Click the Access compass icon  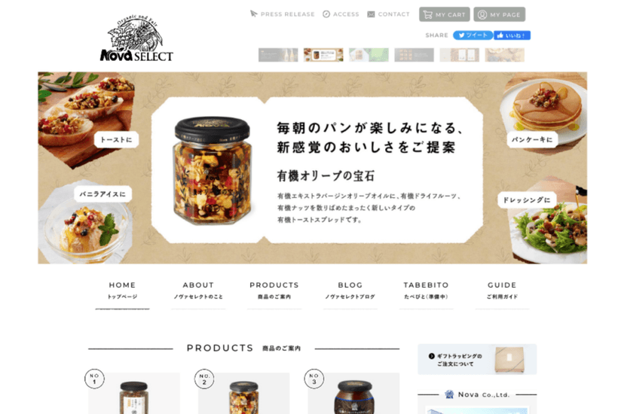pos(326,14)
